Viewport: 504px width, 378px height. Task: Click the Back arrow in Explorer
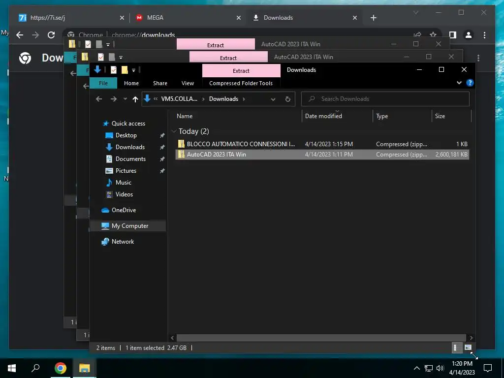click(x=99, y=99)
